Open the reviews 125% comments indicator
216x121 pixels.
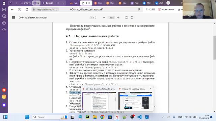tap(150, 9)
